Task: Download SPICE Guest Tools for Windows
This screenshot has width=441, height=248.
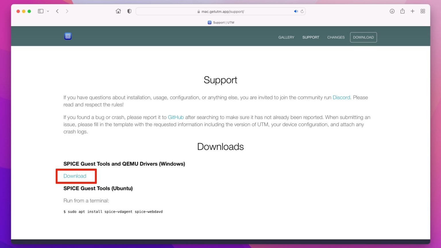Action: coord(75,176)
